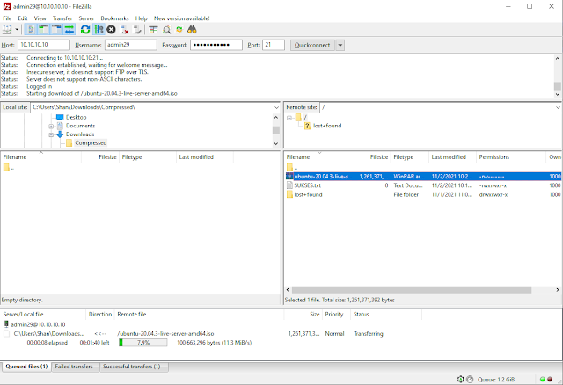Toggle the remote directory tree display
The height and width of the screenshot is (385, 563).
tap(56, 29)
